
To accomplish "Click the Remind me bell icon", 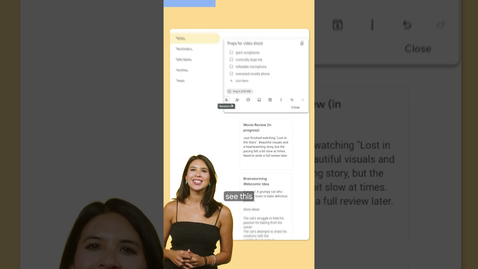I will 226,100.
